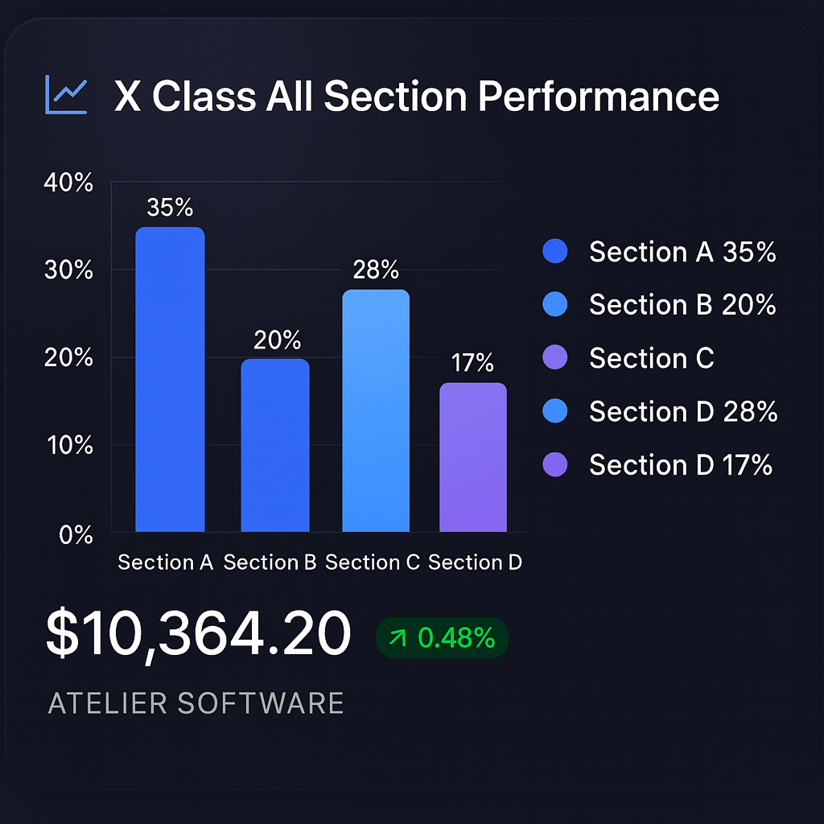
Task: Select the light blue Section C bar
Action: [x=376, y=410]
